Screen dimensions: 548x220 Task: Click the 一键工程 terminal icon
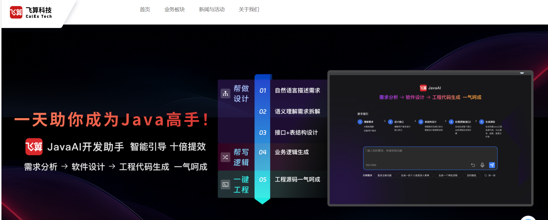[225, 184]
